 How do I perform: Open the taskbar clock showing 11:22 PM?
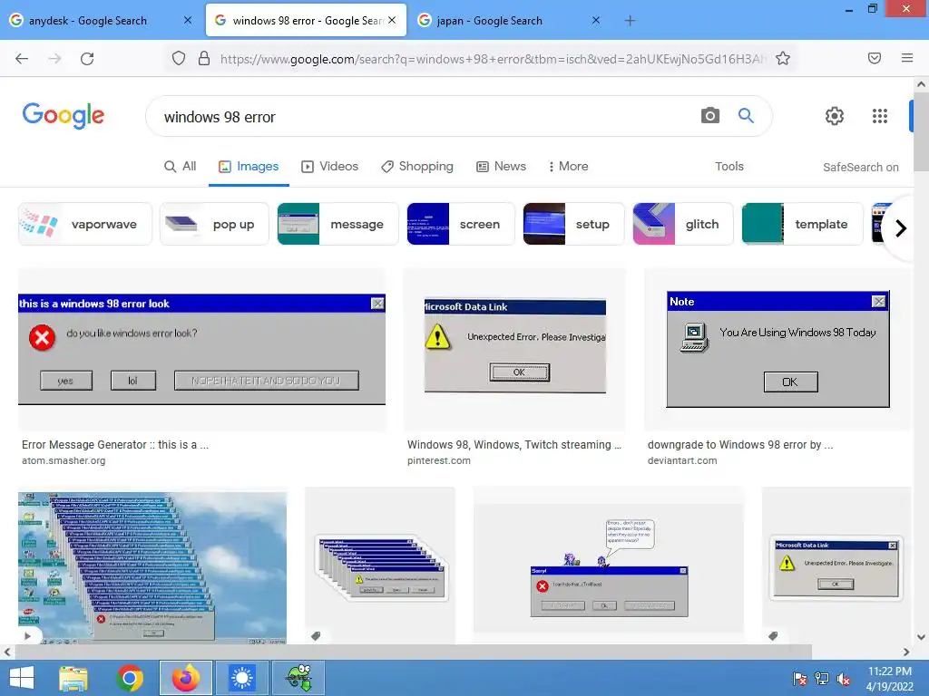click(890, 679)
